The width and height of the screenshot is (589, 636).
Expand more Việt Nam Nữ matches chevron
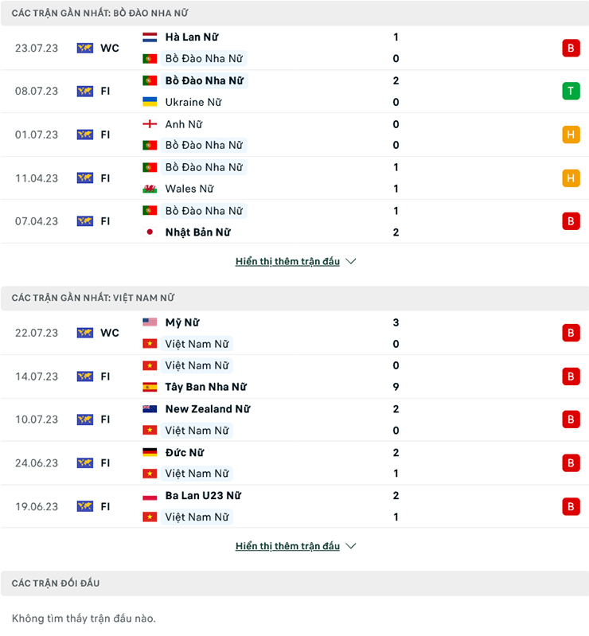pyautogui.click(x=351, y=546)
